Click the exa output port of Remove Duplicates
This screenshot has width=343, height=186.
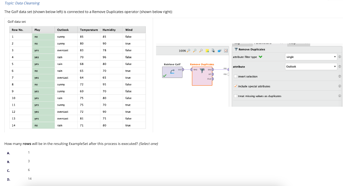212,70
